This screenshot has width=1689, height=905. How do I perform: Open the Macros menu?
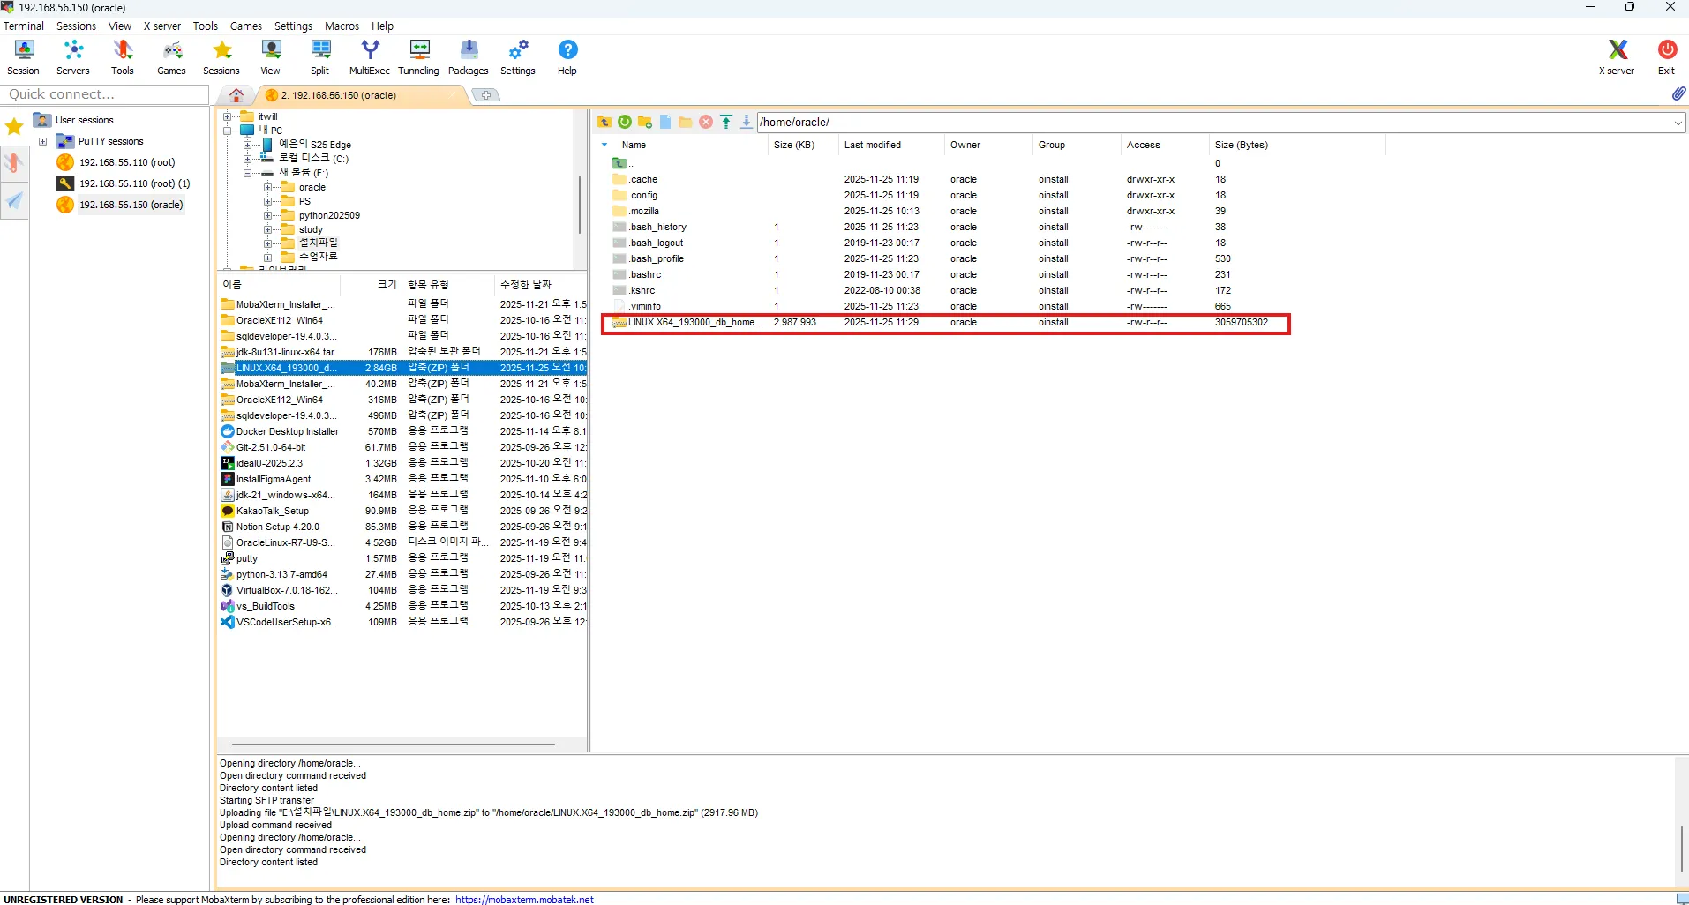pos(342,26)
